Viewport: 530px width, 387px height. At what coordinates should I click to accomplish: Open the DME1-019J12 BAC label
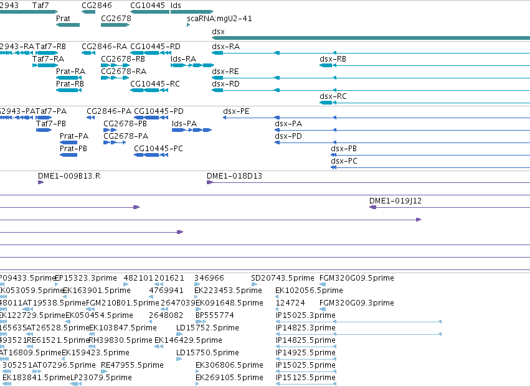click(395, 201)
